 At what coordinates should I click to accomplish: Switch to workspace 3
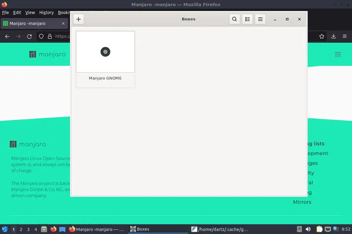(28, 229)
